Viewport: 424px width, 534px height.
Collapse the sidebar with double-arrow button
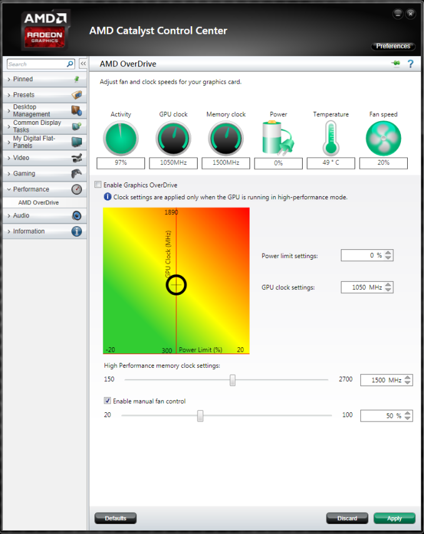click(x=83, y=64)
